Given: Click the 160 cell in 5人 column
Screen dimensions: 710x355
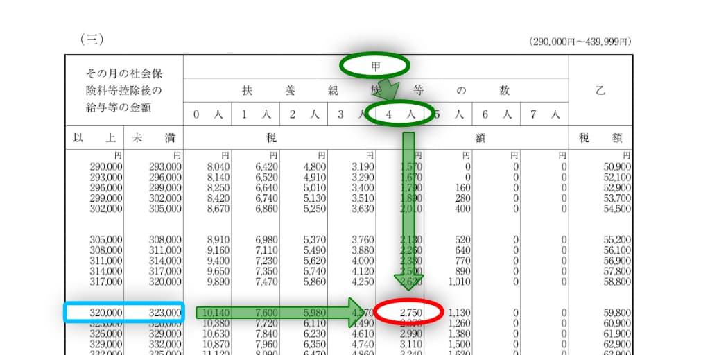Looking at the screenshot, I should 462,187.
